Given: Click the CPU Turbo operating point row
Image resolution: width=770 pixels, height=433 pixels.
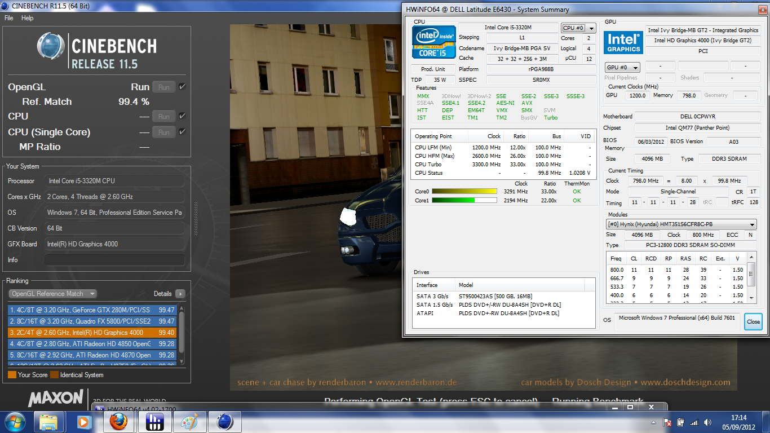Looking at the screenshot, I should [x=503, y=165].
